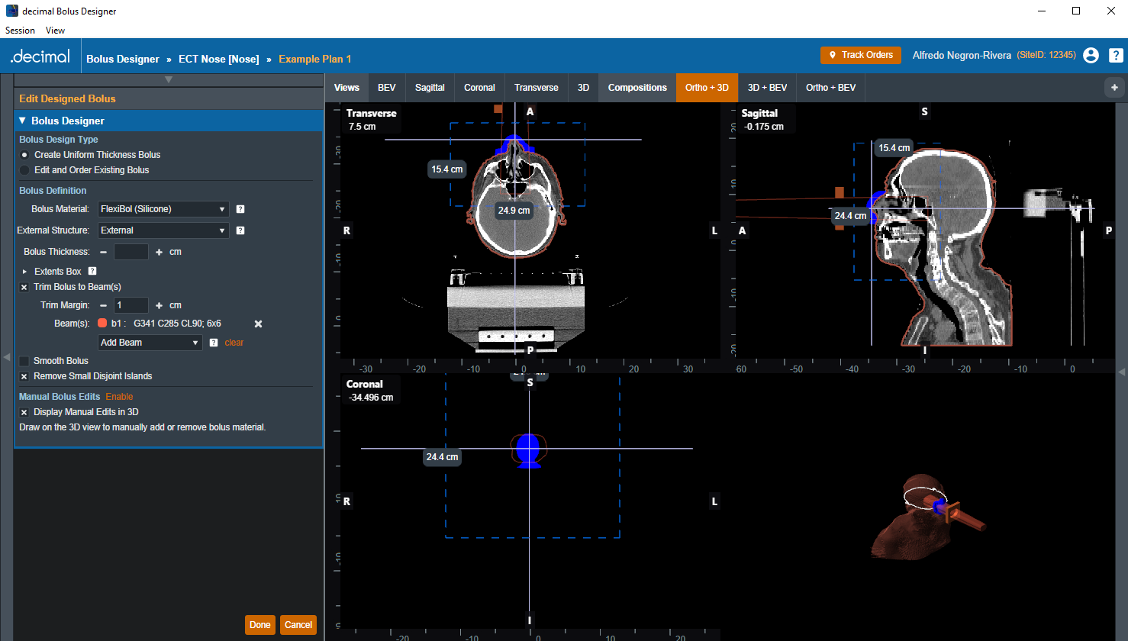Enable the Smooth Bolus checkbox
Viewport: 1128px width, 641px height.
tap(24, 361)
